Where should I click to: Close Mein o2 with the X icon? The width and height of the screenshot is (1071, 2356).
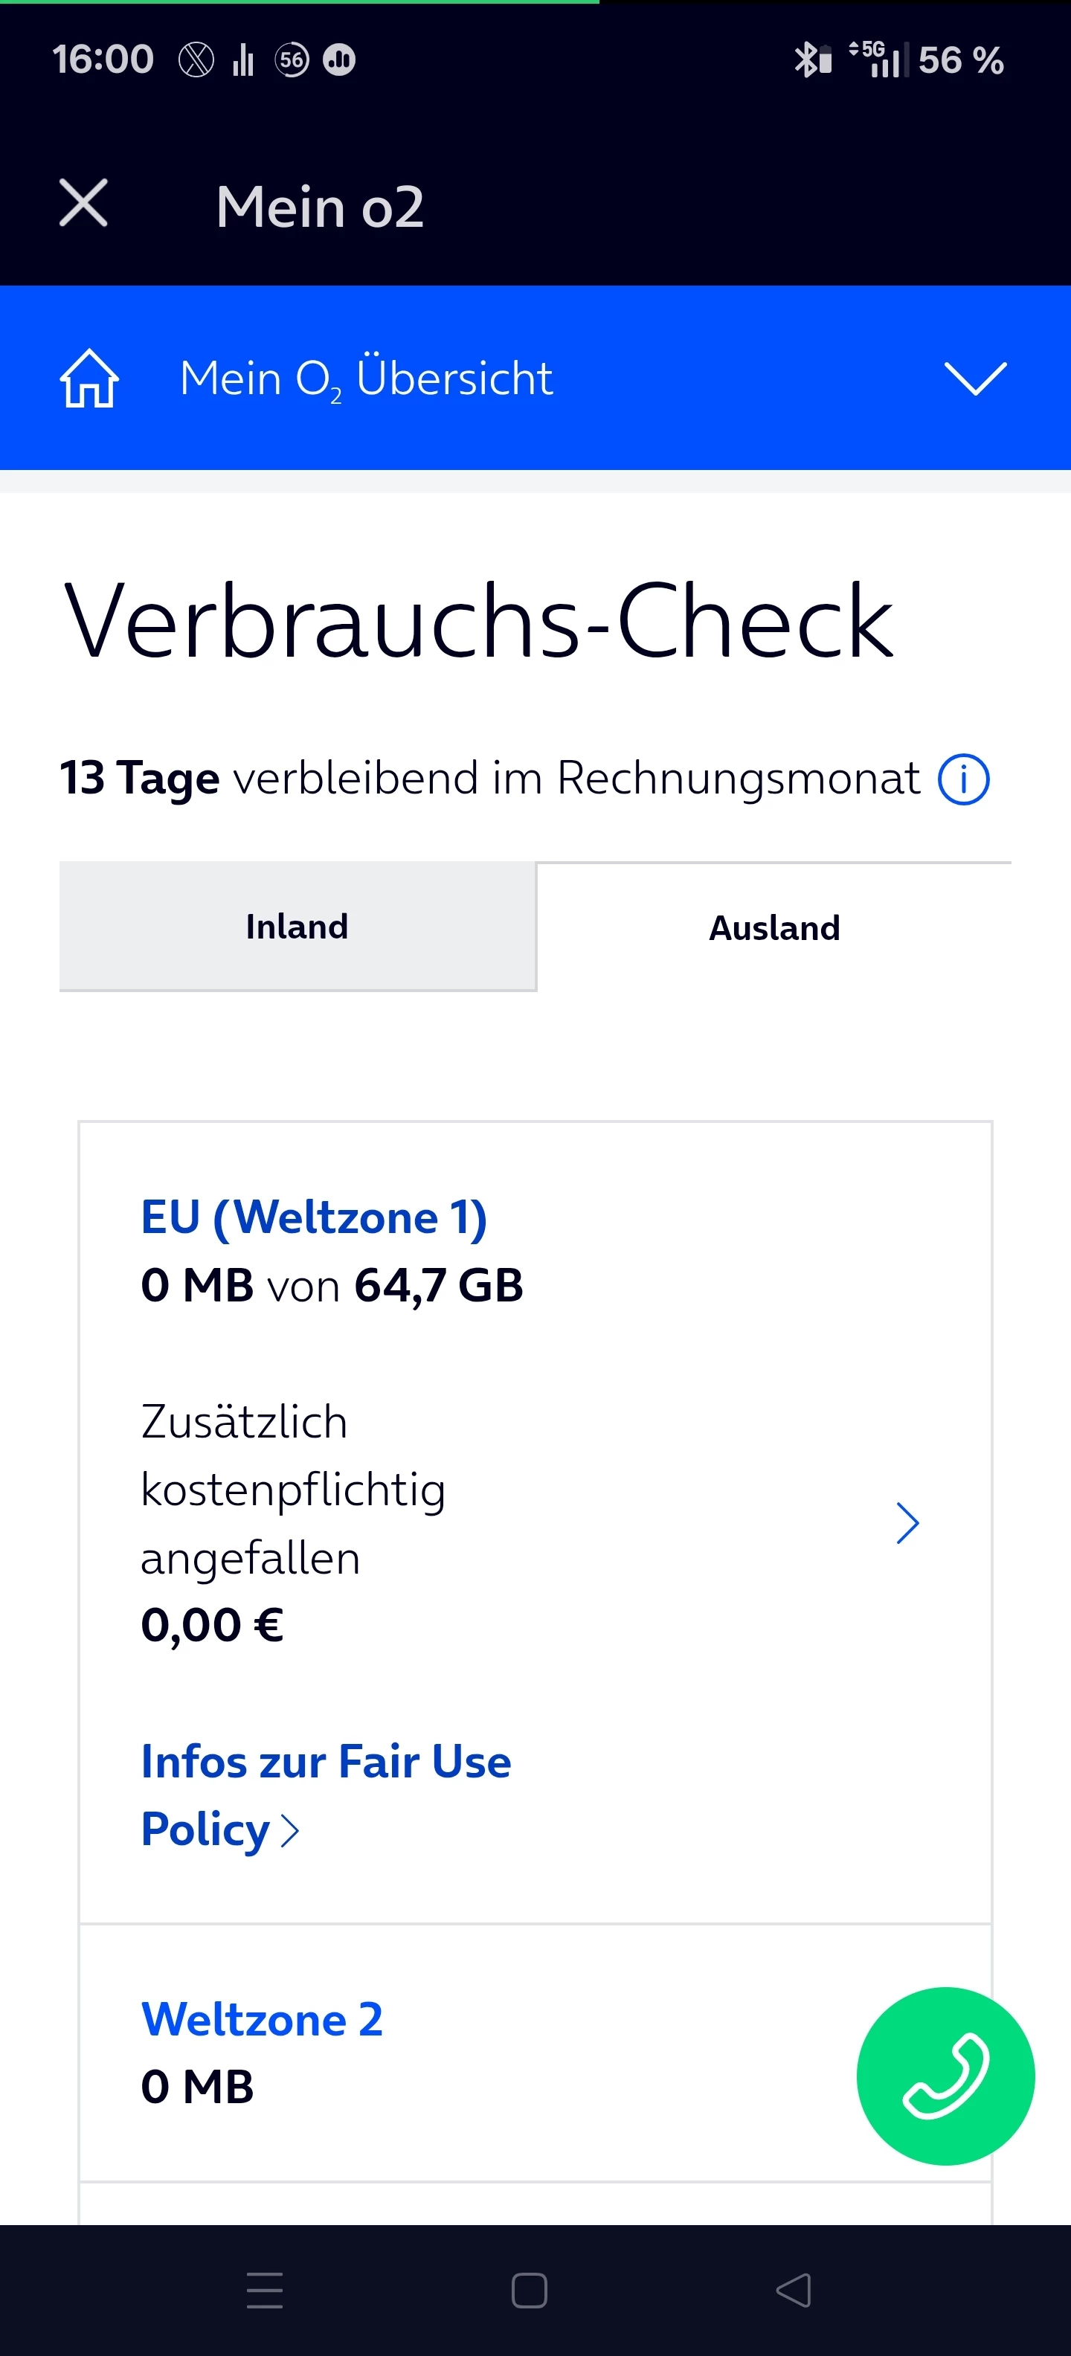click(83, 203)
